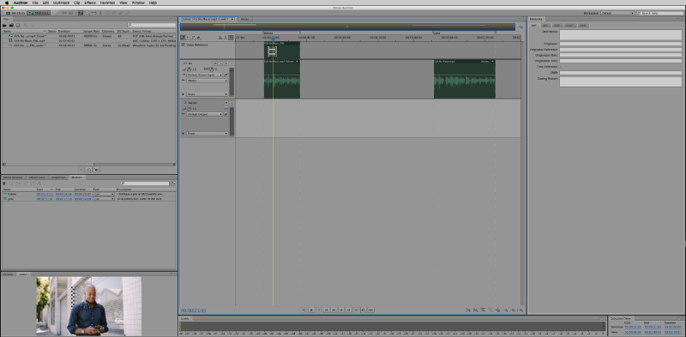Click the Zoom Out Full icon at bottom right
Image resolution: width=686 pixels, height=337 pixels.
(x=498, y=310)
